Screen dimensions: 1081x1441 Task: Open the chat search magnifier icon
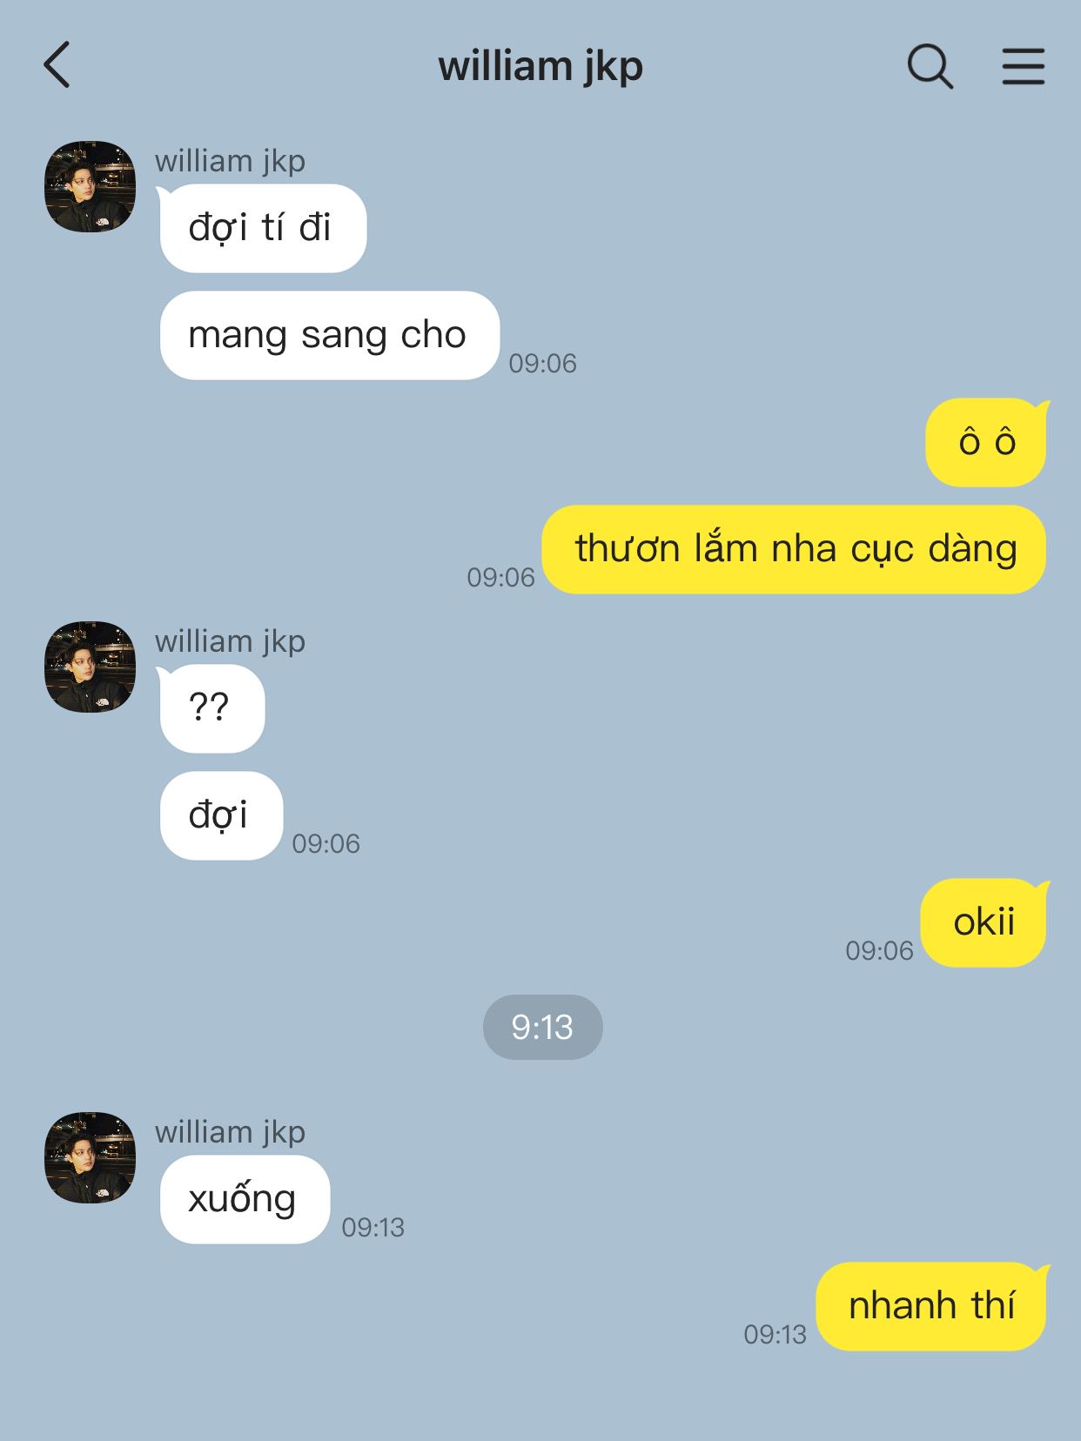click(x=930, y=66)
